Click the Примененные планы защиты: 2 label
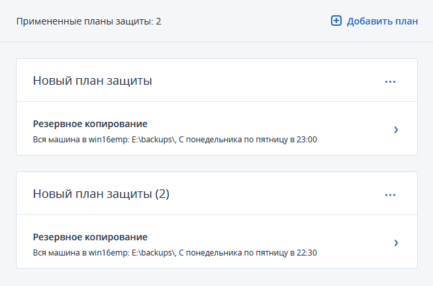The height and width of the screenshot is (286, 433). coord(89,21)
